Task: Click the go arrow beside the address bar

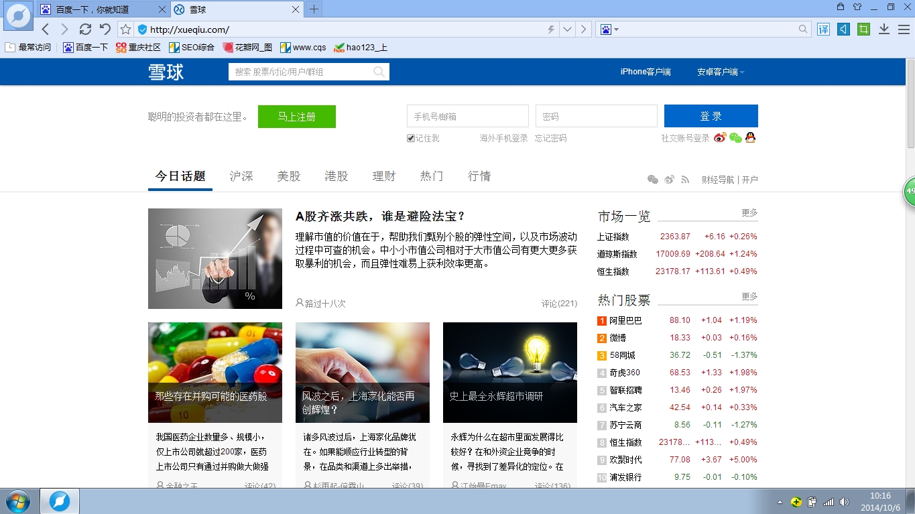Action: coord(584,29)
